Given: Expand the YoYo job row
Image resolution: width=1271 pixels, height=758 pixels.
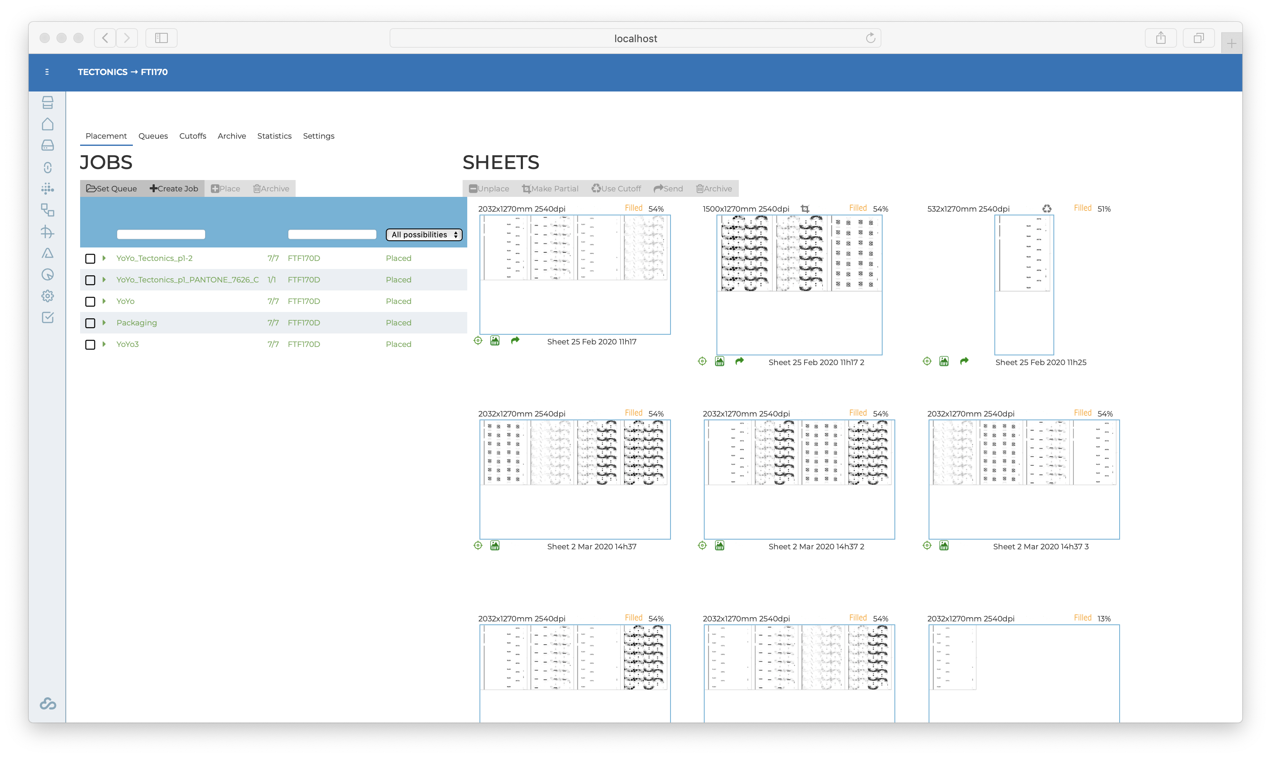Looking at the screenshot, I should 104,301.
